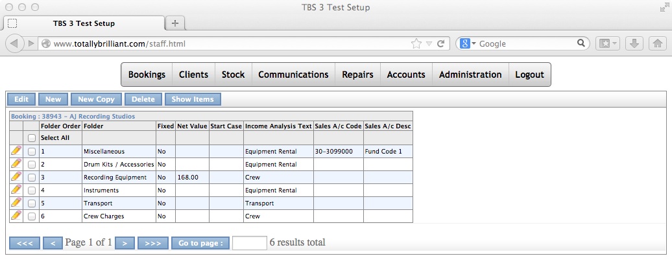Viewport: 672px width, 278px height.
Task: Click the 30-3099000 sales code cell
Action: [338, 151]
